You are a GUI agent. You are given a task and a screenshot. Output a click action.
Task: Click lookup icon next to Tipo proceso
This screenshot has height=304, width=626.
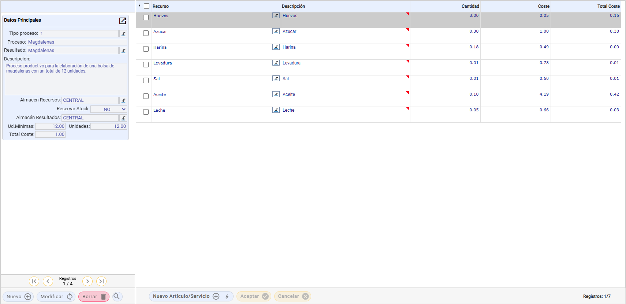(x=123, y=34)
